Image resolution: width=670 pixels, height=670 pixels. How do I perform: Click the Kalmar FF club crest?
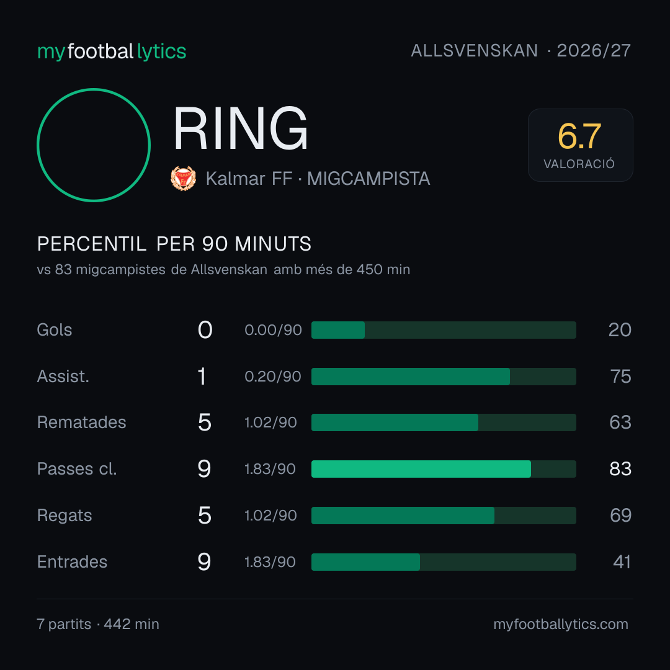click(183, 179)
